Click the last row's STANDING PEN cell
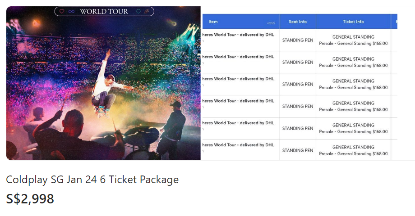The image size is (415, 216). tap(298, 150)
